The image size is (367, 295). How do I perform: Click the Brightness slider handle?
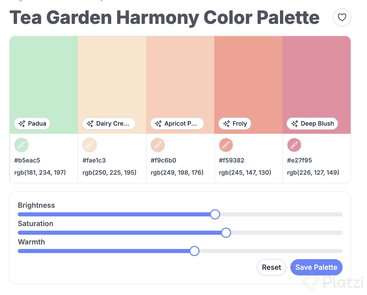215,214
